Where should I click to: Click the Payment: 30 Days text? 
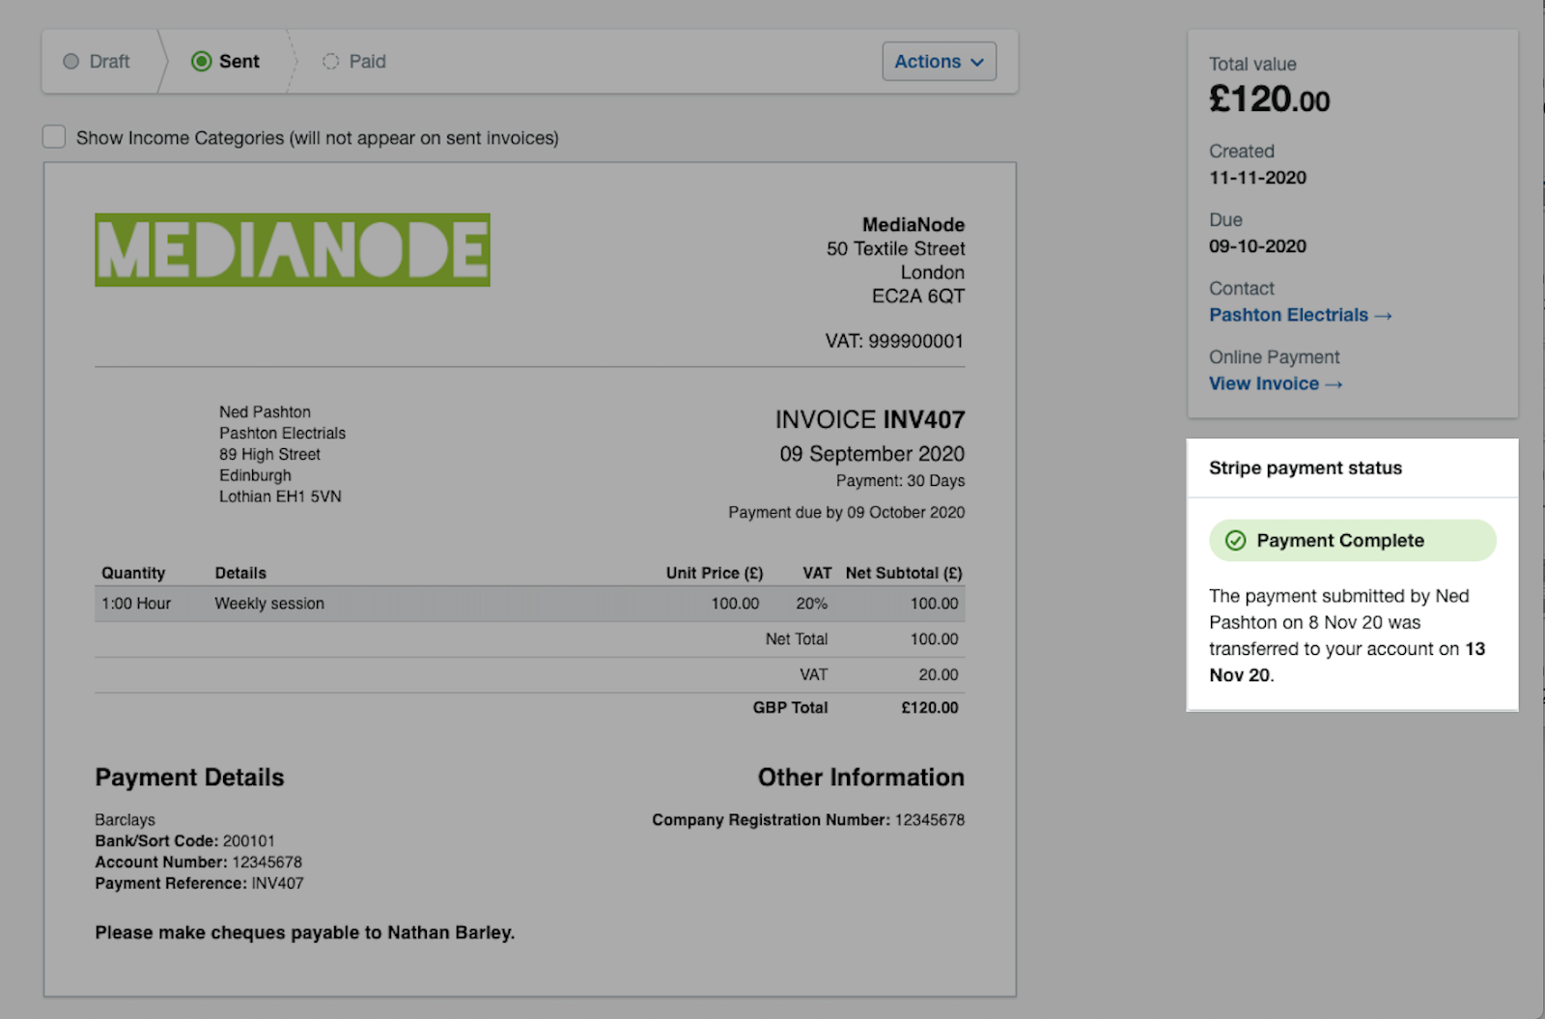900,481
